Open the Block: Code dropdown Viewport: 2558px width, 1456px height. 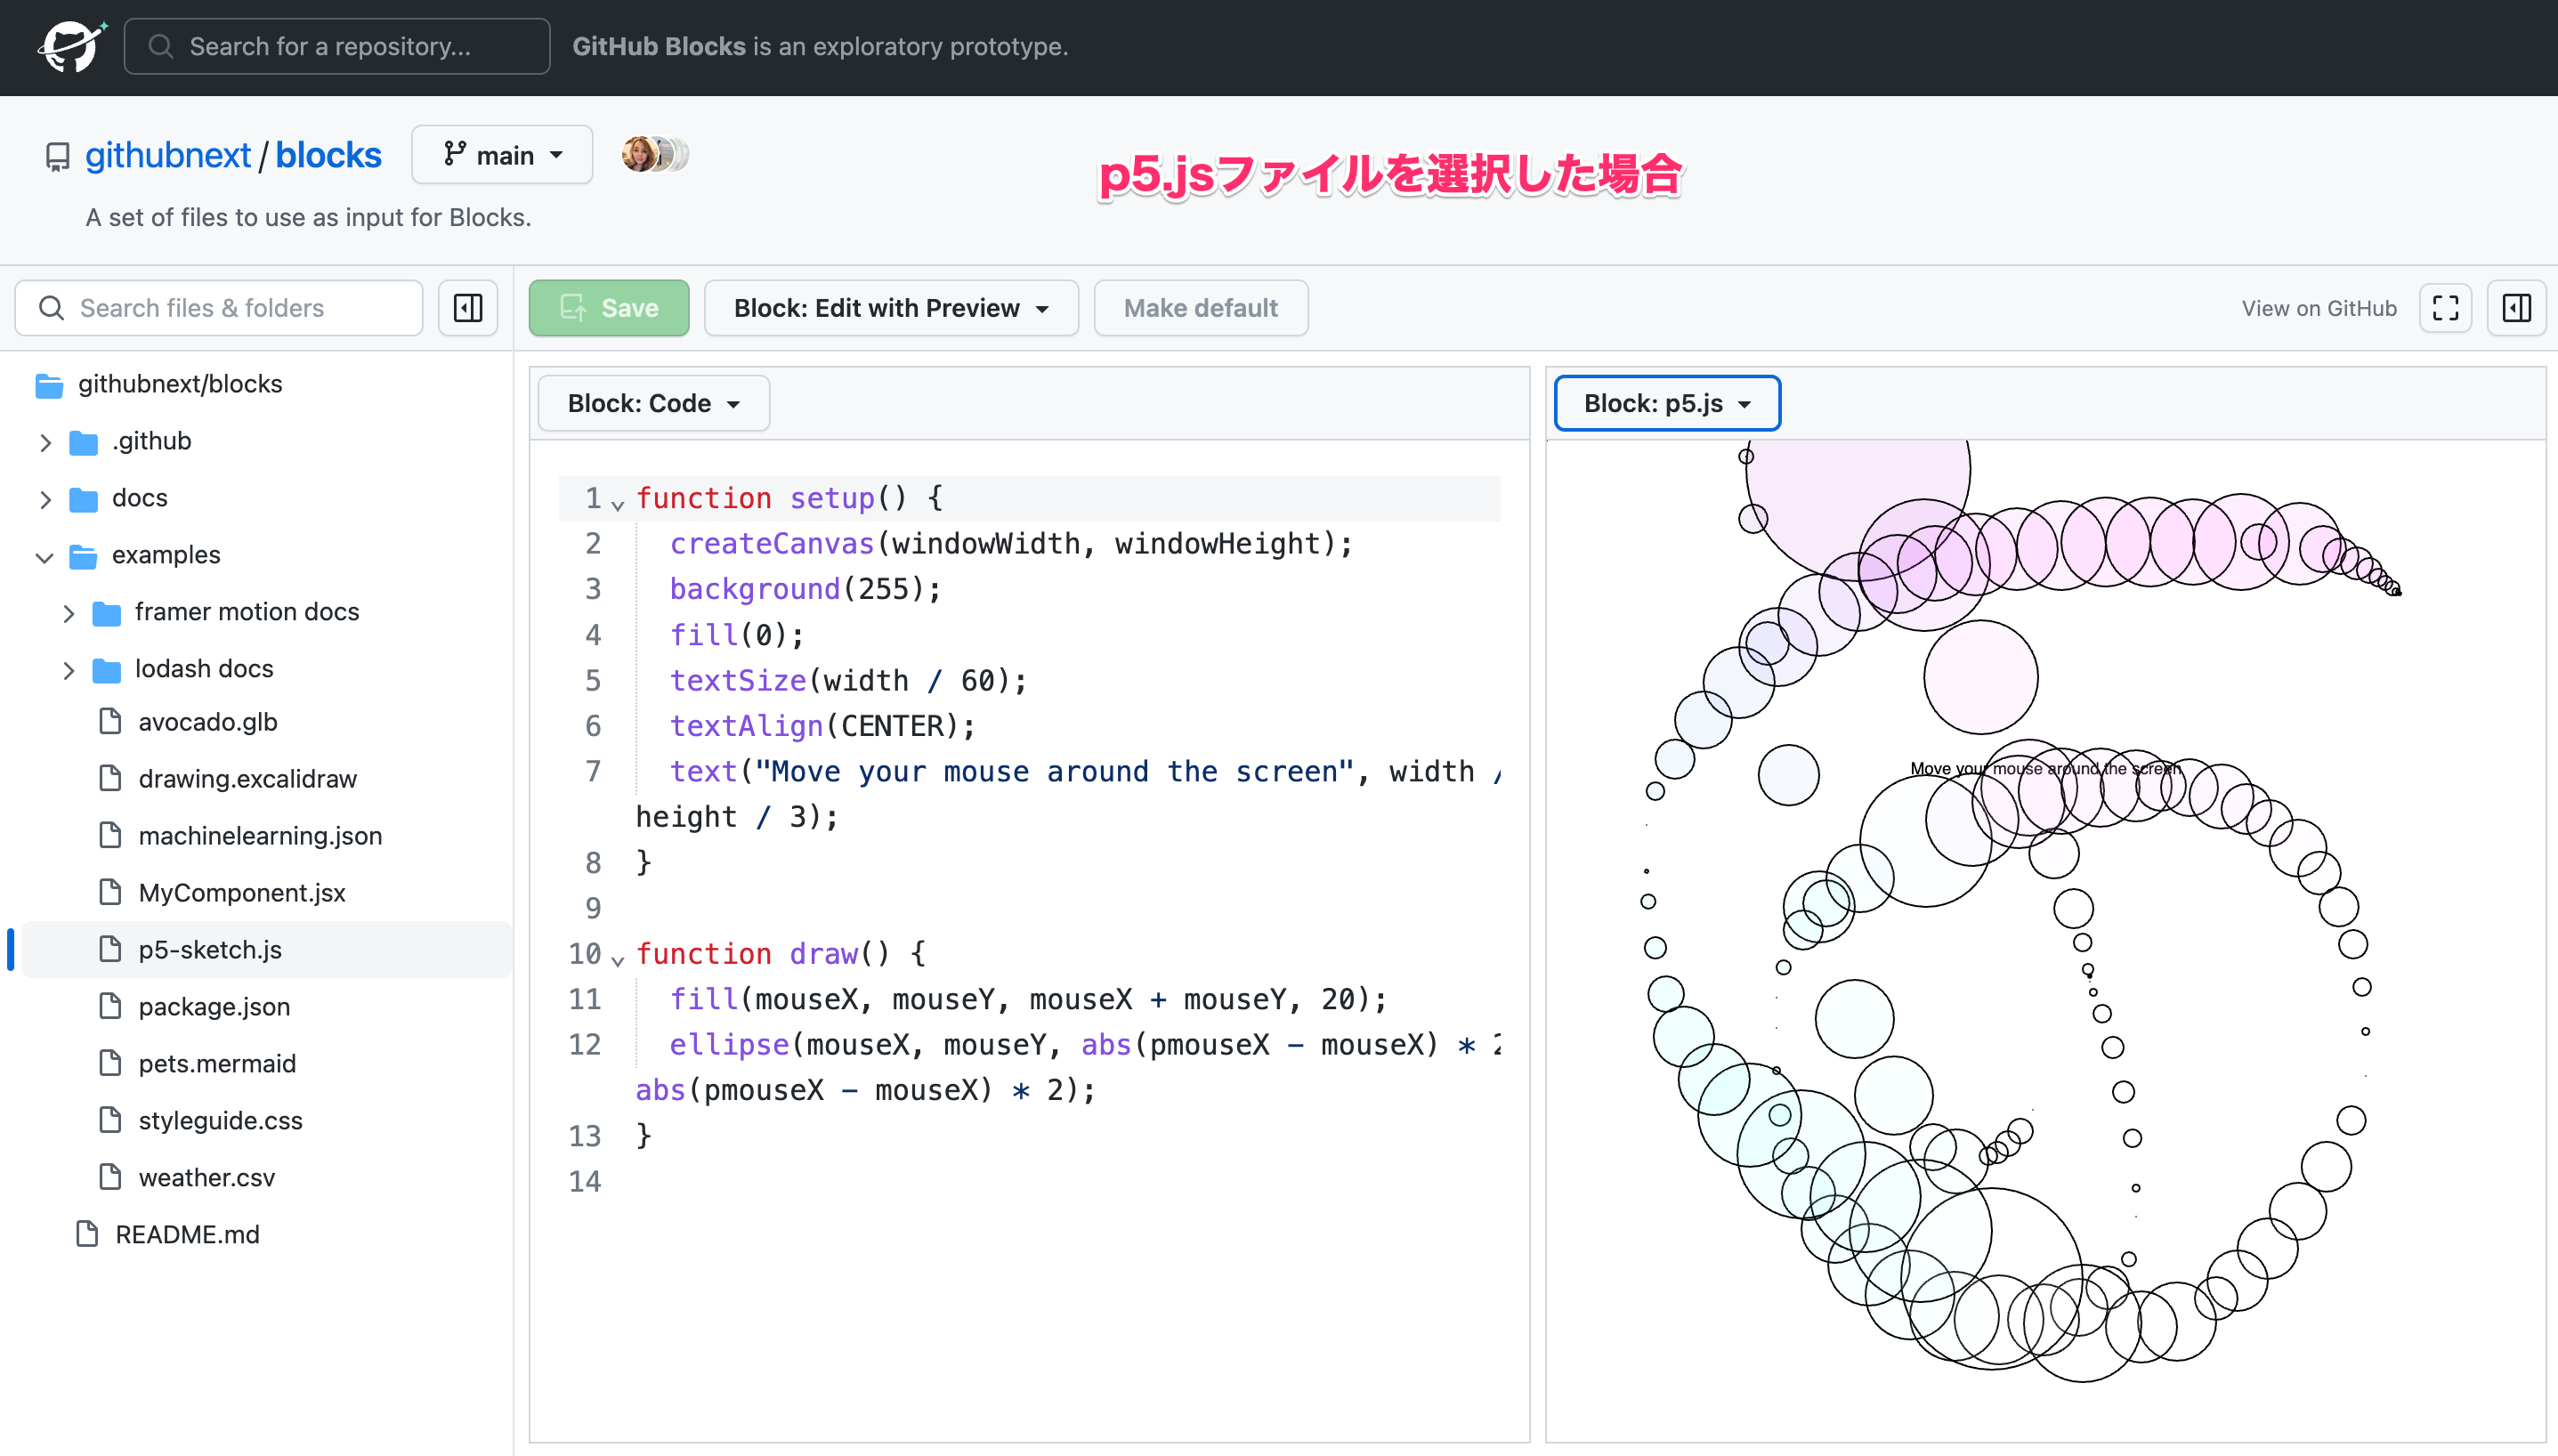pos(652,403)
